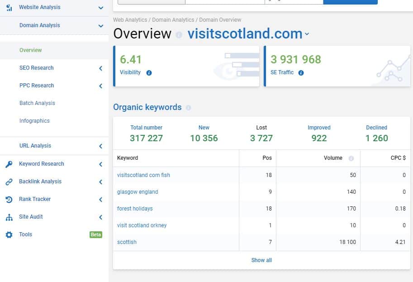Click the Backlink Analysis chain icon
The image size is (413, 282).
tap(9, 182)
